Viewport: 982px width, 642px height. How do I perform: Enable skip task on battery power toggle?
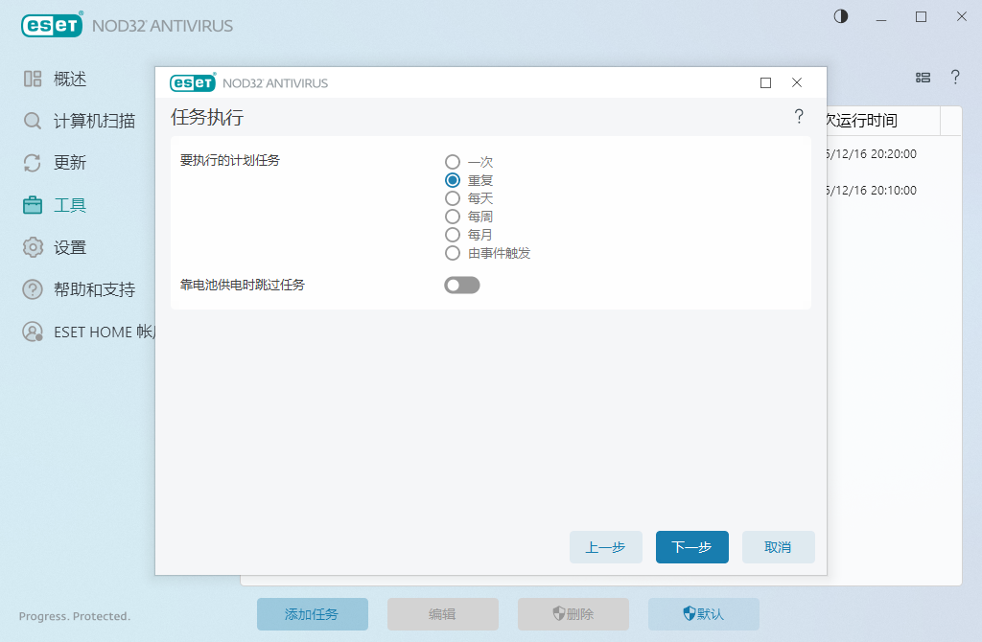tap(461, 285)
